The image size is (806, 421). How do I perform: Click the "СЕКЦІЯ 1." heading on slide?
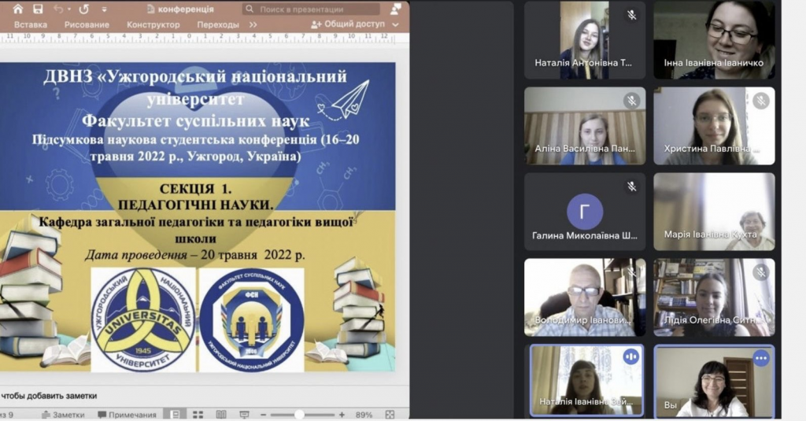[x=195, y=189]
